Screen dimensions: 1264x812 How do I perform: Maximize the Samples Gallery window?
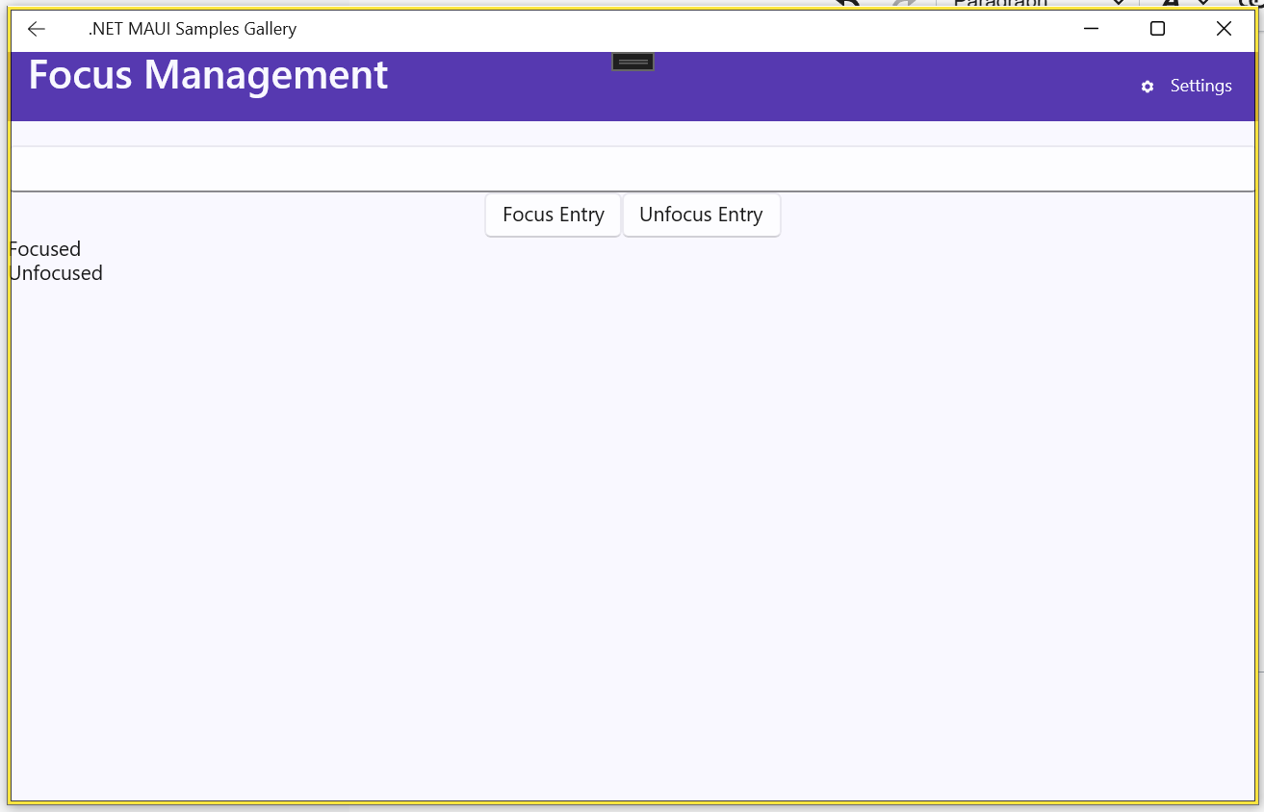[x=1157, y=29]
